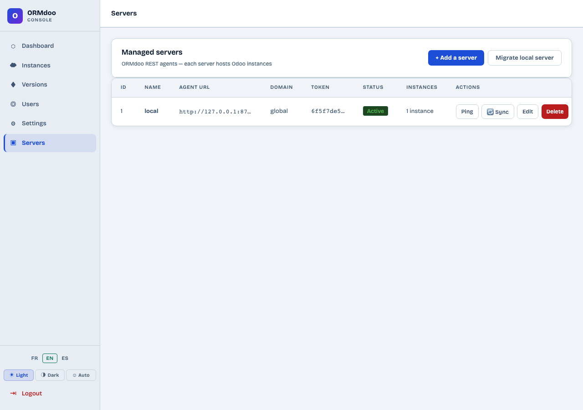Click the DOMAIN column header
Screen dimensions: 583x410
coord(281,87)
